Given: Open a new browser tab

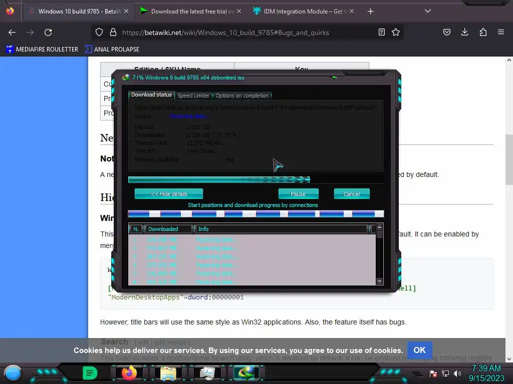Looking at the screenshot, I should (x=370, y=11).
